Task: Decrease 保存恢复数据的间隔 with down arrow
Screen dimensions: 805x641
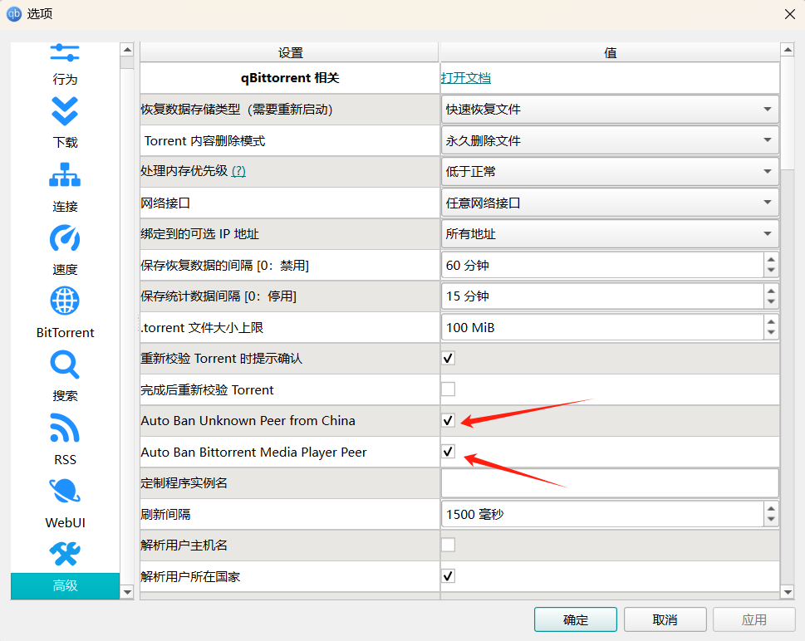Action: point(771,271)
